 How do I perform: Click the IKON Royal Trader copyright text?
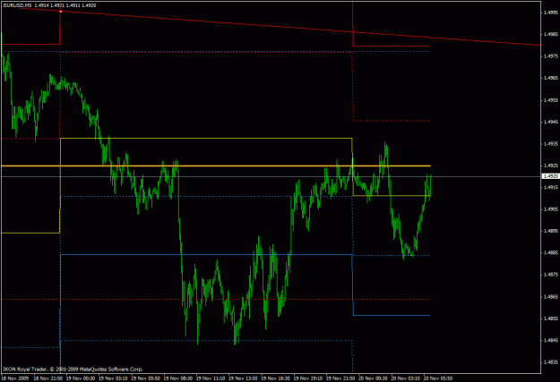point(73,369)
